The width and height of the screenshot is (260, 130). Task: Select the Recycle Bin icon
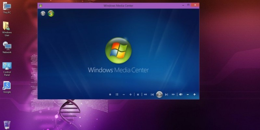pyautogui.click(x=7, y=125)
